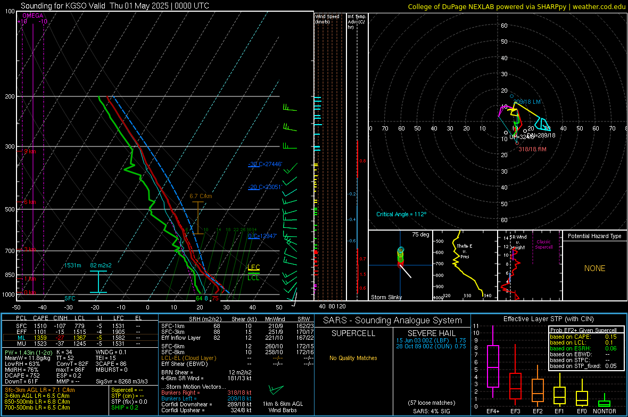
Task: Click the '309/18 LM' hodograph label
Action: 527,102
